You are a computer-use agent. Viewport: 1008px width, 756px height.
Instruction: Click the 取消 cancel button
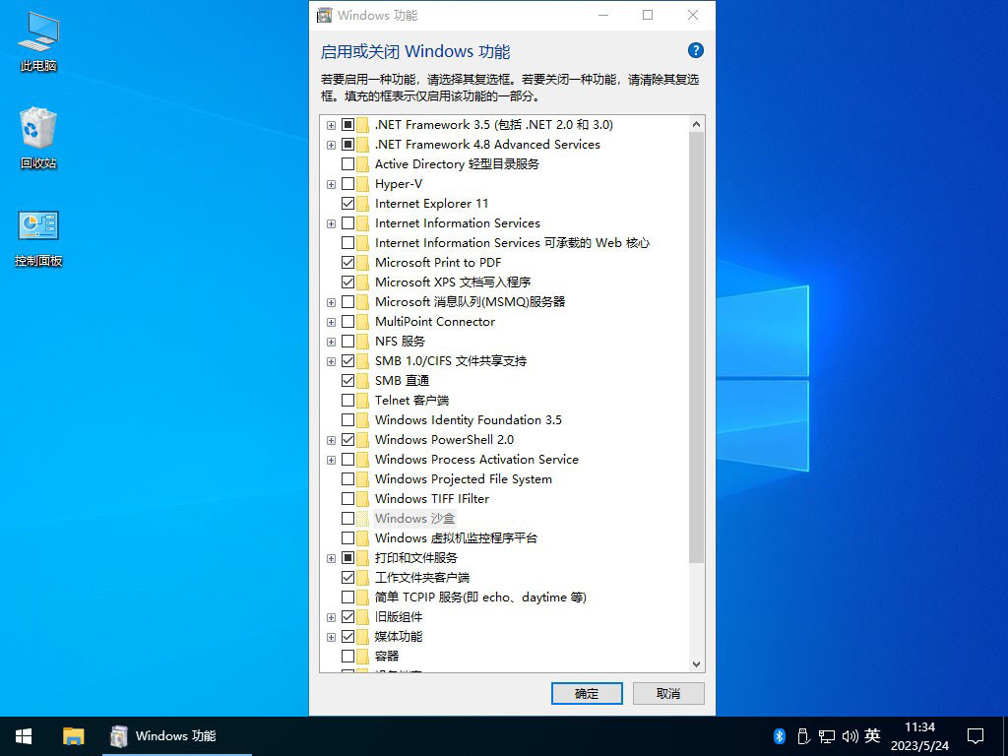(x=667, y=693)
